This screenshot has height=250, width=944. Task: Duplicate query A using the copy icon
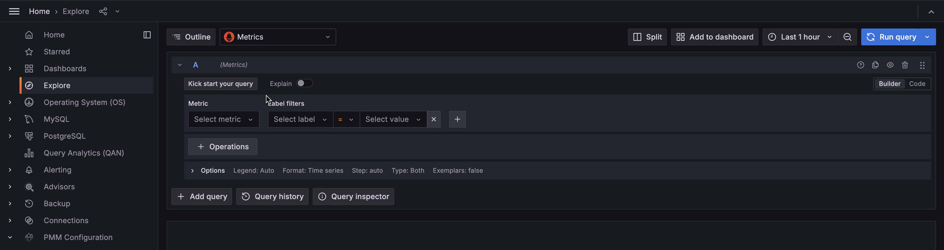tap(875, 65)
